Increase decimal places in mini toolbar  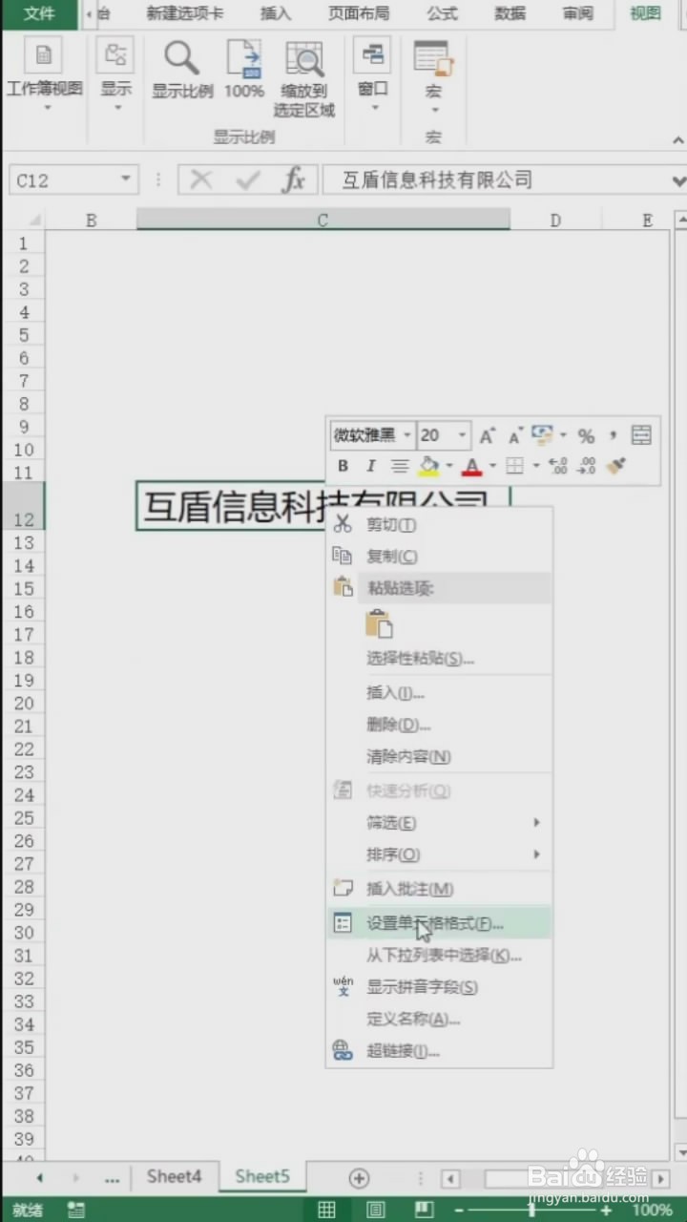[559, 466]
